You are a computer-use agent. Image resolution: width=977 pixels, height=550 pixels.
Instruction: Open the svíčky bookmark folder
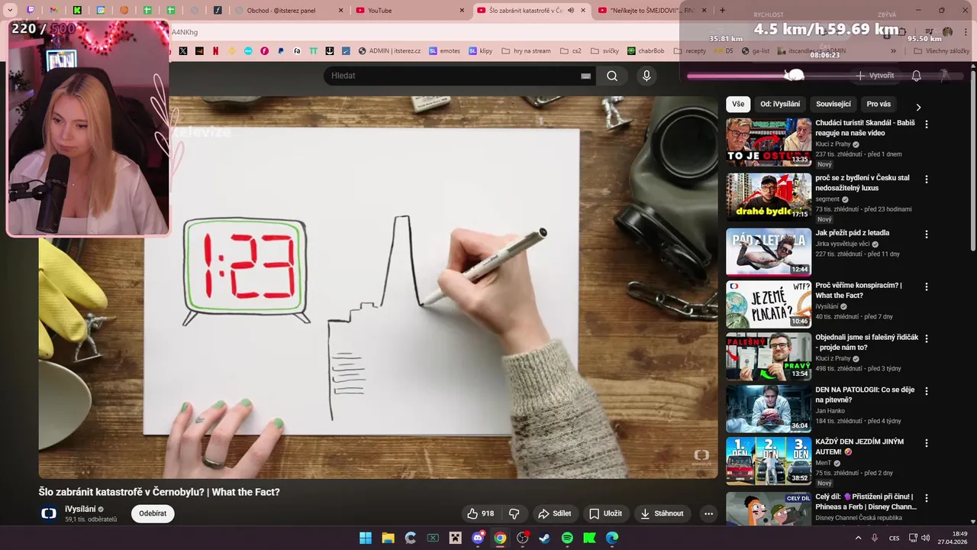point(604,51)
